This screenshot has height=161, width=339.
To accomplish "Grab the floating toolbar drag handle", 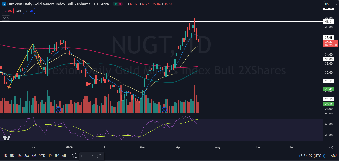I will pos(83,156).
